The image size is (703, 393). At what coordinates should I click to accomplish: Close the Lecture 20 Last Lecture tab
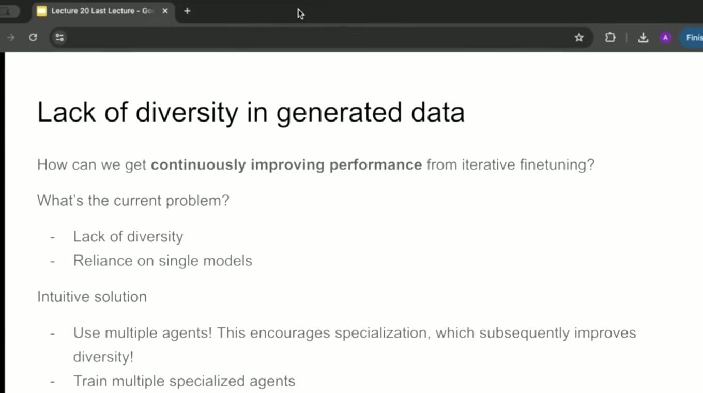tap(165, 11)
